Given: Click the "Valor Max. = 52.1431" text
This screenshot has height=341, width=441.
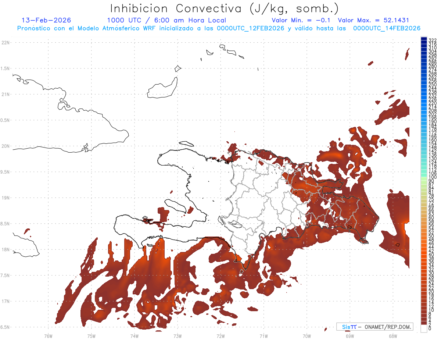Looking at the screenshot, I should coord(373,20).
